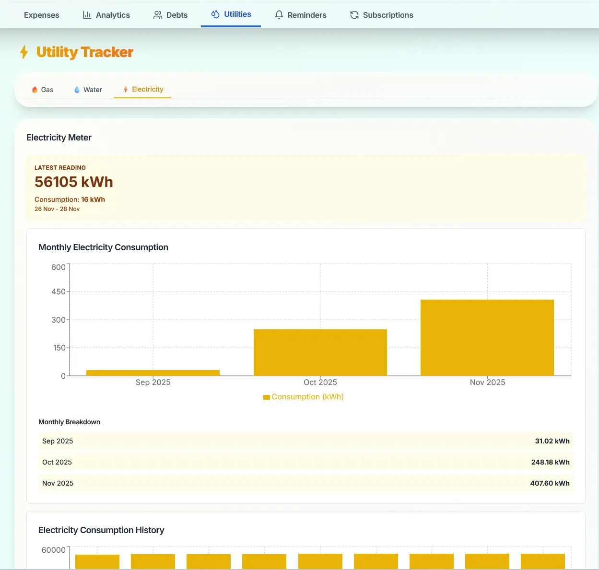Select the Utilities tab
The height and width of the screenshot is (570, 599).
(231, 14)
